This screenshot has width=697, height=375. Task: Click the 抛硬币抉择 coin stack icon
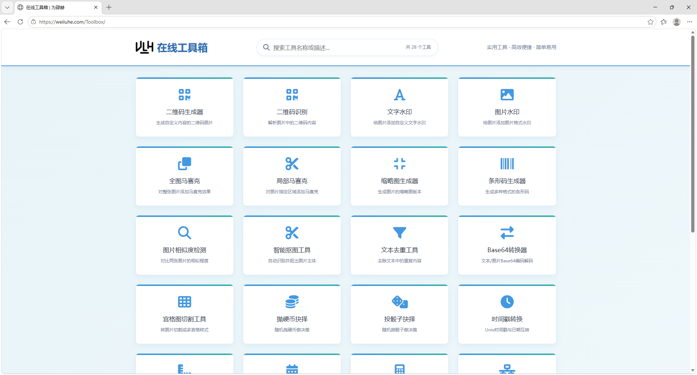[x=292, y=302]
